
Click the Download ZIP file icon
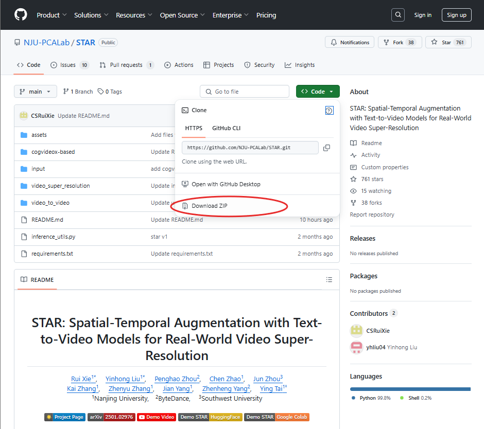click(185, 206)
